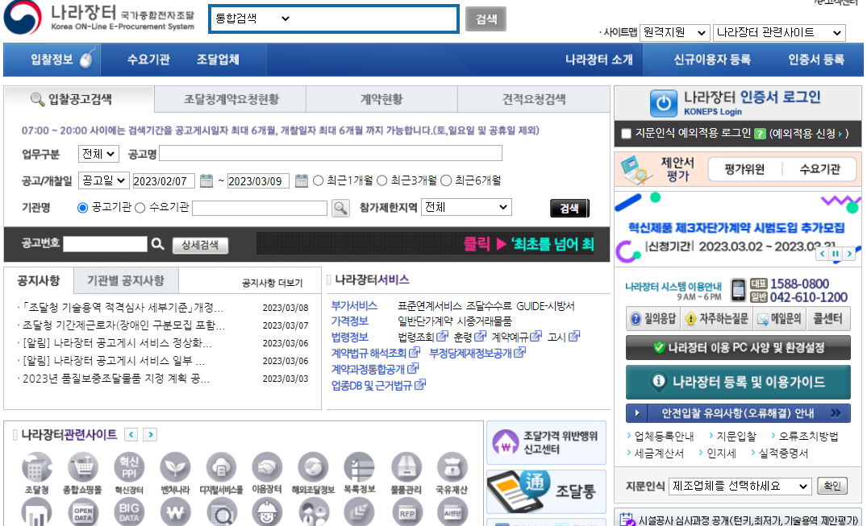
Task: Switch to 견적요청검색 tab
Action: point(534,99)
